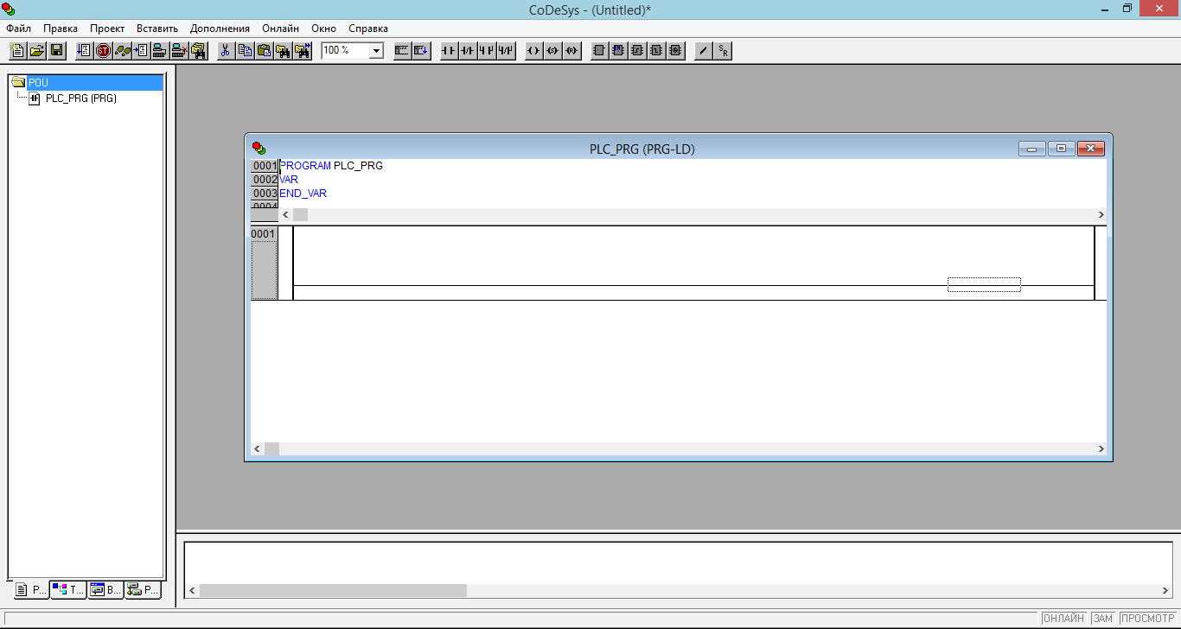Select network number 0001 in ladder editor

tap(264, 234)
